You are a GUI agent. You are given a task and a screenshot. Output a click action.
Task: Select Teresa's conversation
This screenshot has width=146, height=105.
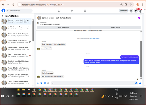click(x=16, y=69)
